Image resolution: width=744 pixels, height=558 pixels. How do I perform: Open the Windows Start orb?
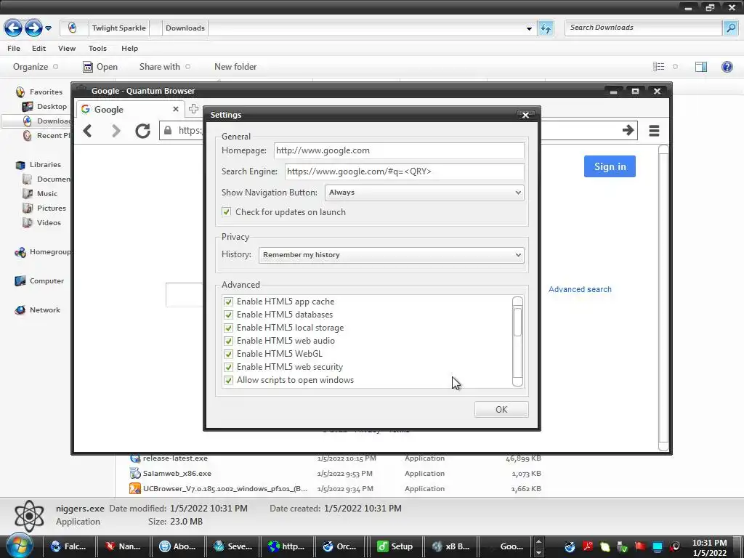[19, 546]
